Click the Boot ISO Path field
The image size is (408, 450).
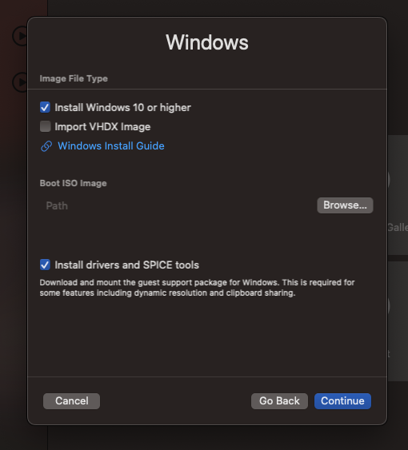pos(178,205)
